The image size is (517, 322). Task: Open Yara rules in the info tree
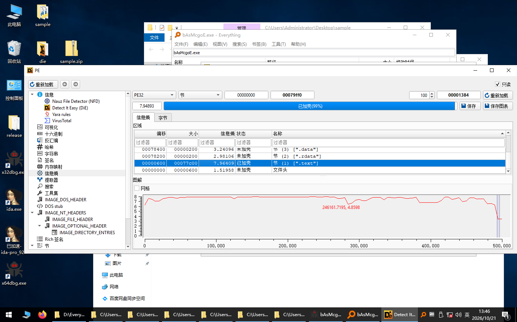pyautogui.click(x=61, y=115)
